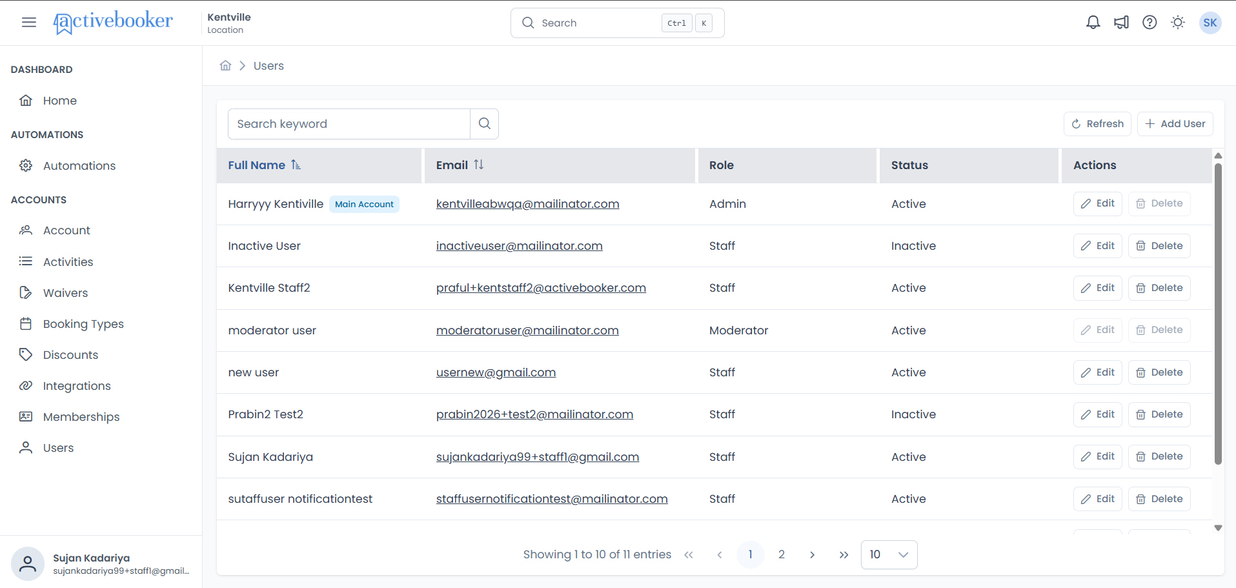Open announcements megaphone icon
Image resolution: width=1236 pixels, height=588 pixels.
1121,23
